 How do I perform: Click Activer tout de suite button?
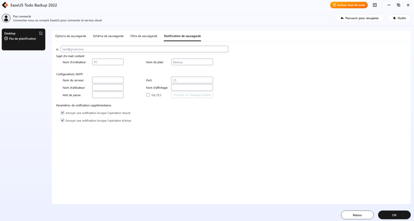click(349, 5)
